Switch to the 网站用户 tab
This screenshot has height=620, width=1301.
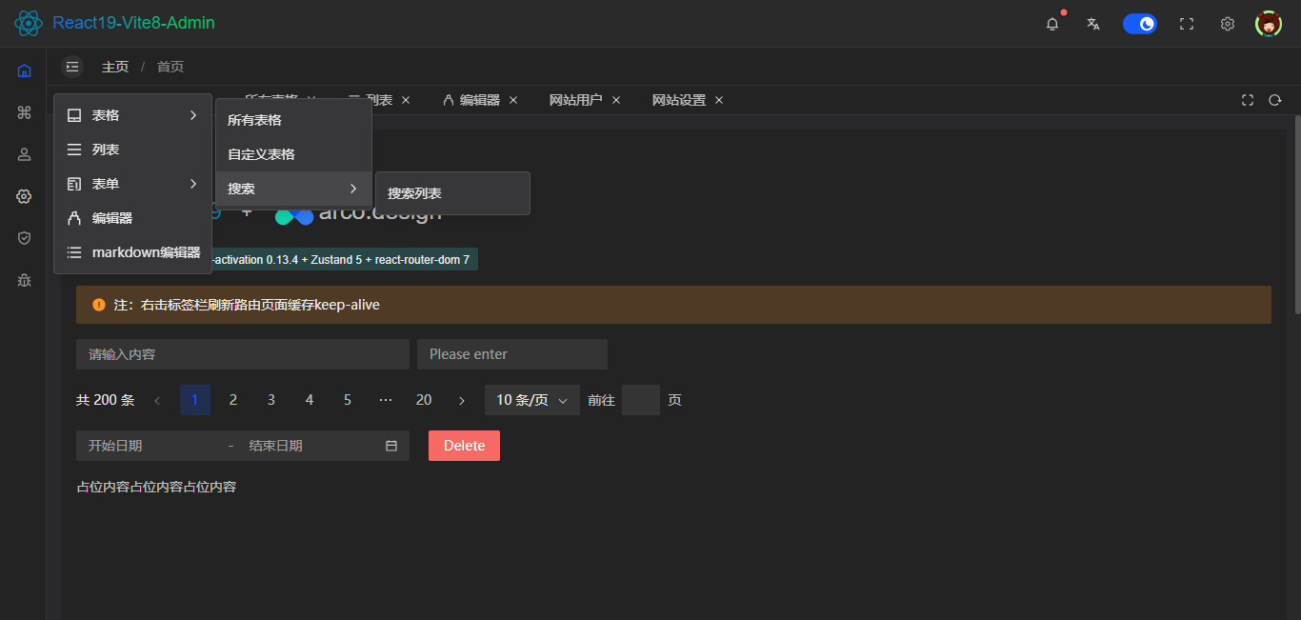(x=575, y=100)
